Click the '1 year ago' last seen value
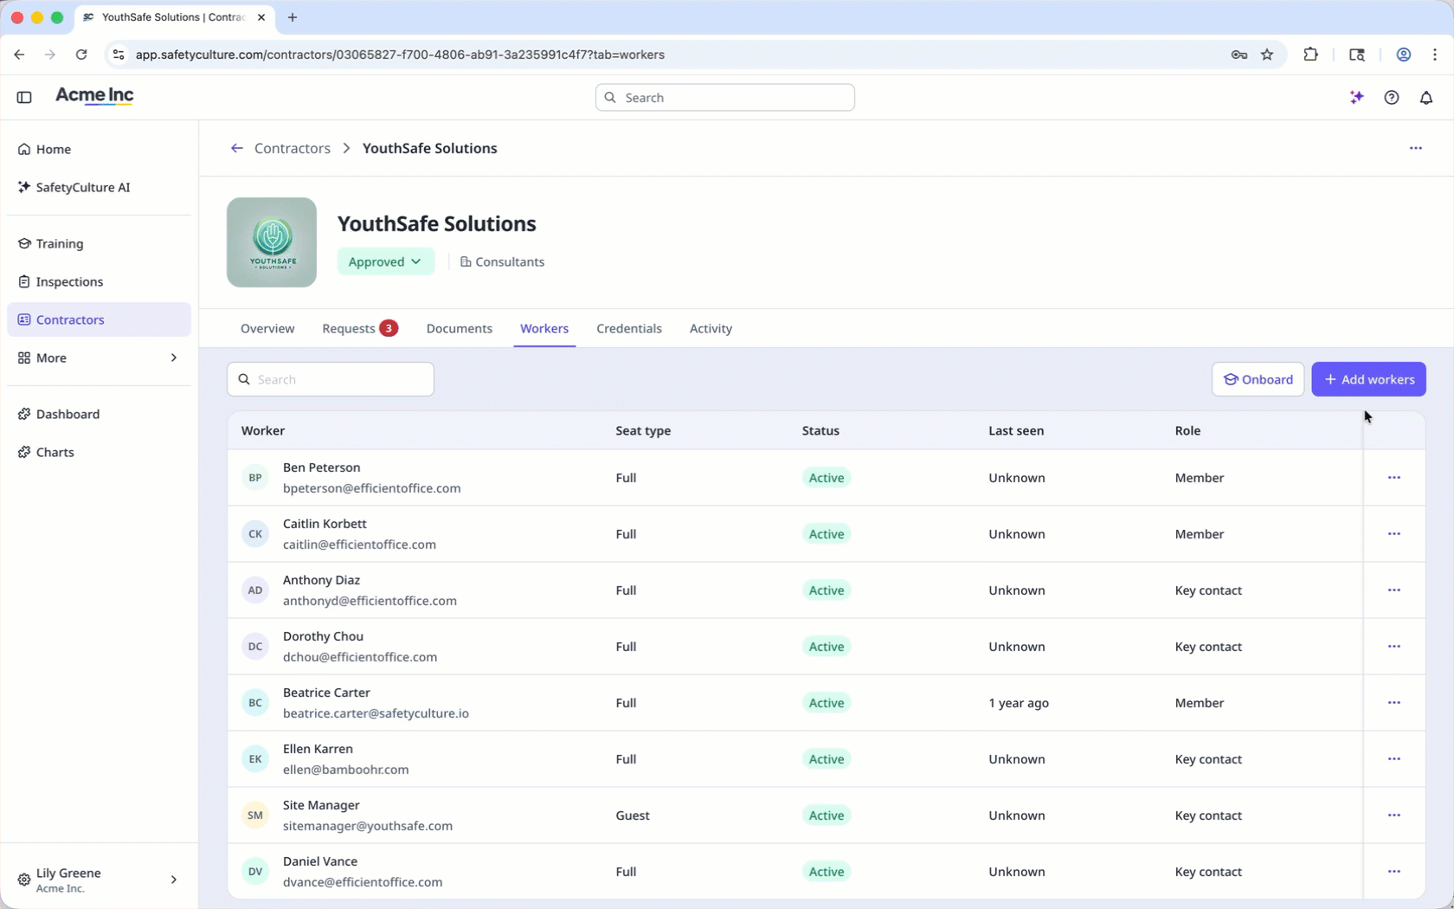This screenshot has width=1454, height=909. [1019, 703]
